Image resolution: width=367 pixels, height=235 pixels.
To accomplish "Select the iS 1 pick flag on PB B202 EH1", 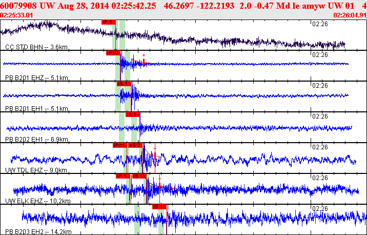I will point(133,114).
